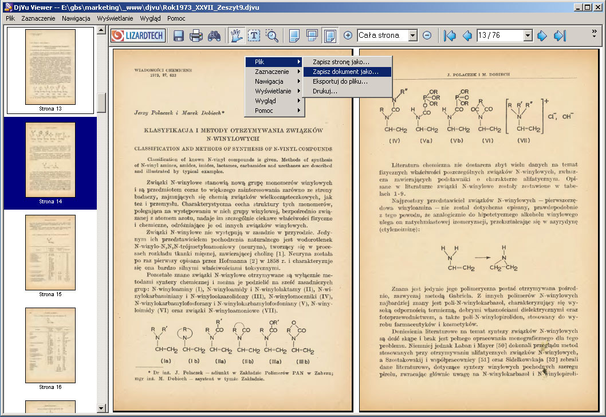
Task: Click the thumbnail panel scrollbar thumb
Action: (x=101, y=103)
